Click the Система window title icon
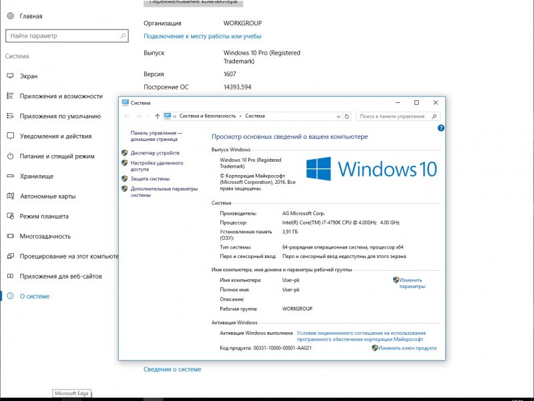Screen dimensions: 534x401 click(x=125, y=103)
